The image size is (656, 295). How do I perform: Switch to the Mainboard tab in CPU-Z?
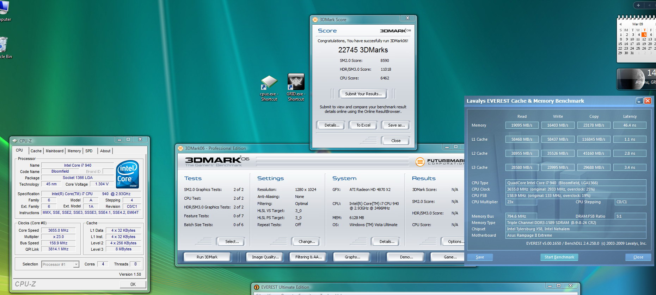pos(55,151)
